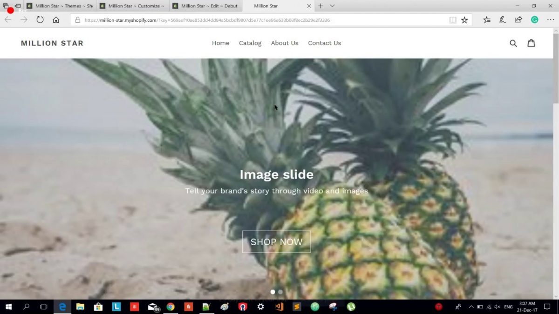
Task: Open the Share page icon in toolbar
Action: coord(518,20)
